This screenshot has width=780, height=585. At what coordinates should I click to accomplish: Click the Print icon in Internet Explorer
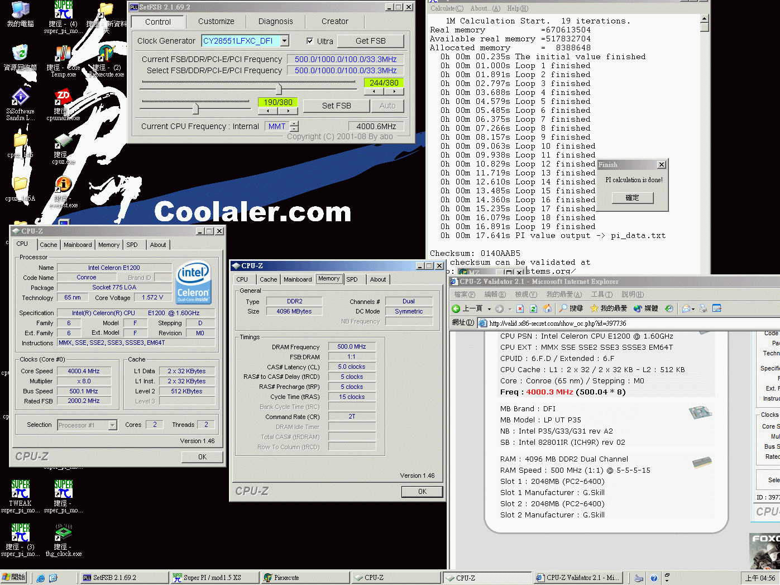703,308
